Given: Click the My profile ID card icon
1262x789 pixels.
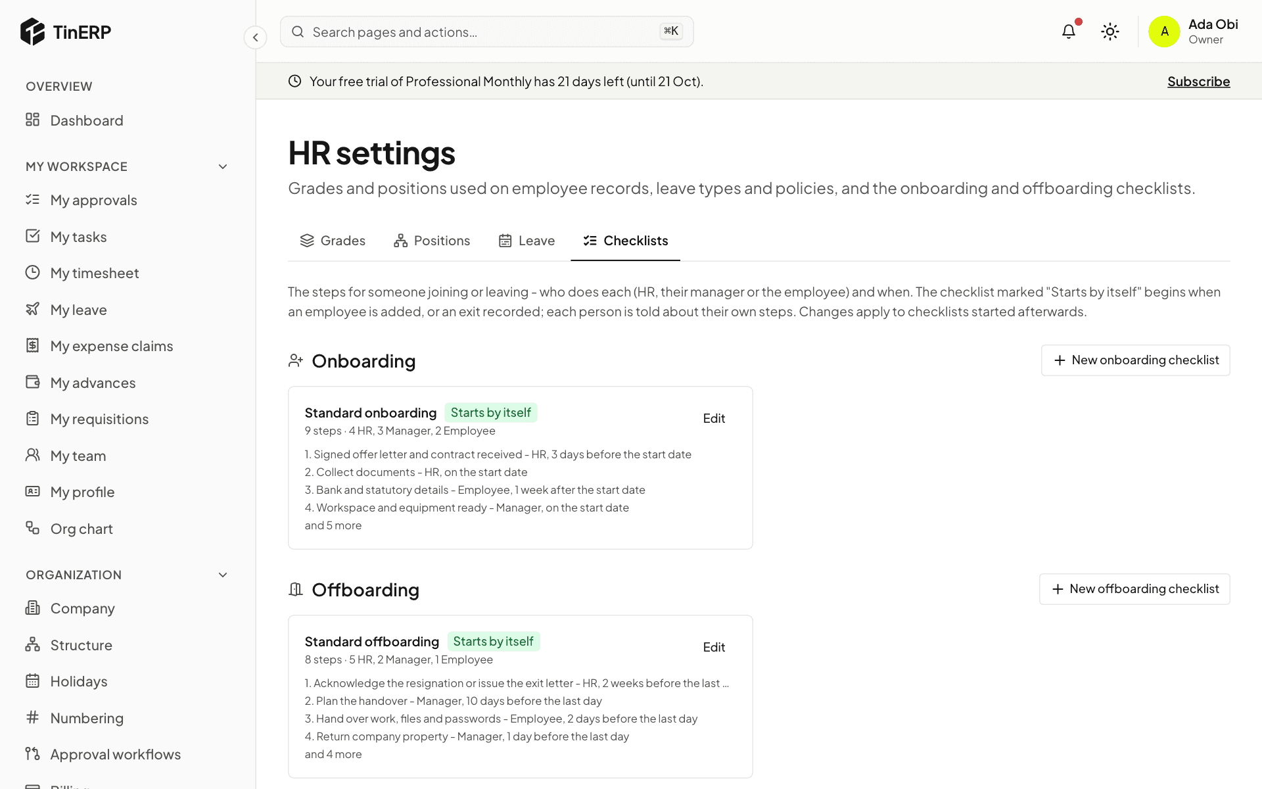Looking at the screenshot, I should [32, 491].
